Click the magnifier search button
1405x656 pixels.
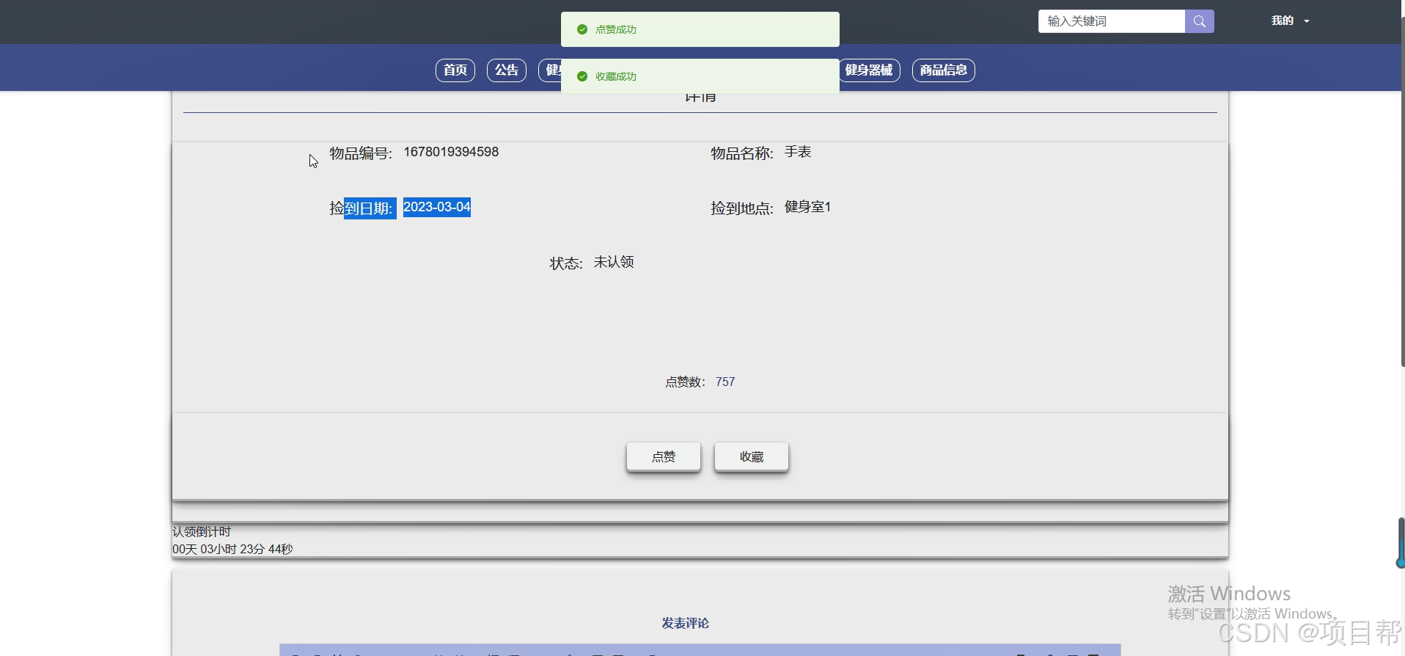coord(1199,21)
